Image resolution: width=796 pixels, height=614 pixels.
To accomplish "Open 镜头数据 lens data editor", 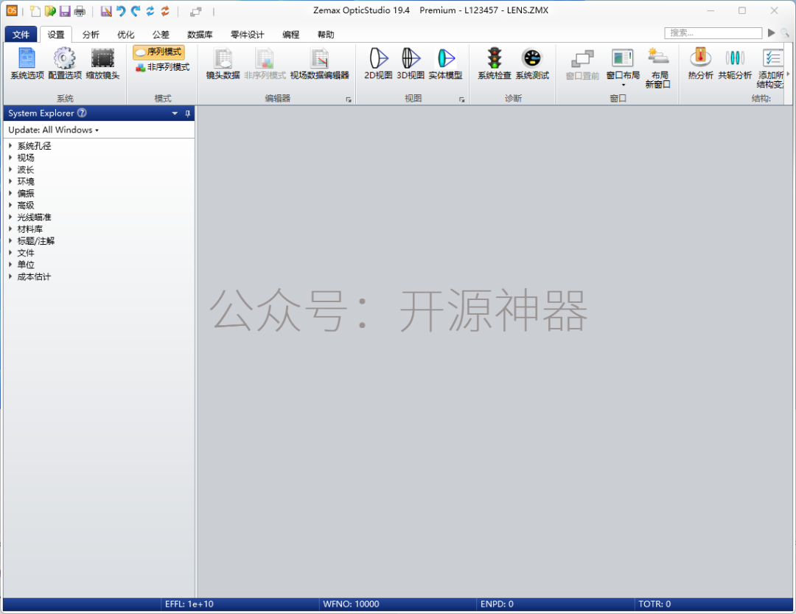I will (x=223, y=63).
